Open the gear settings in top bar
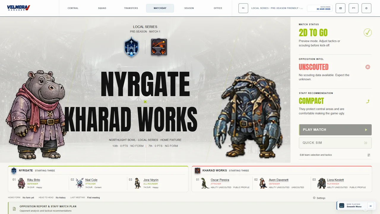This screenshot has width=380, height=214. coord(366,8)
